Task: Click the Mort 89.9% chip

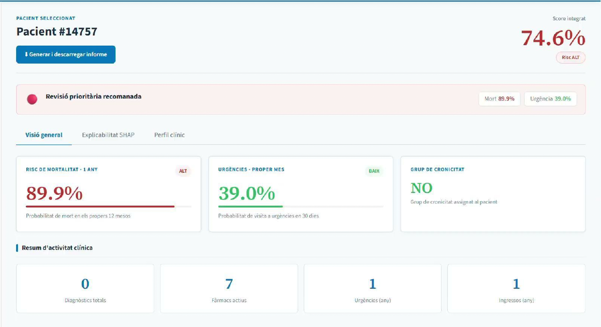Action: [x=499, y=99]
